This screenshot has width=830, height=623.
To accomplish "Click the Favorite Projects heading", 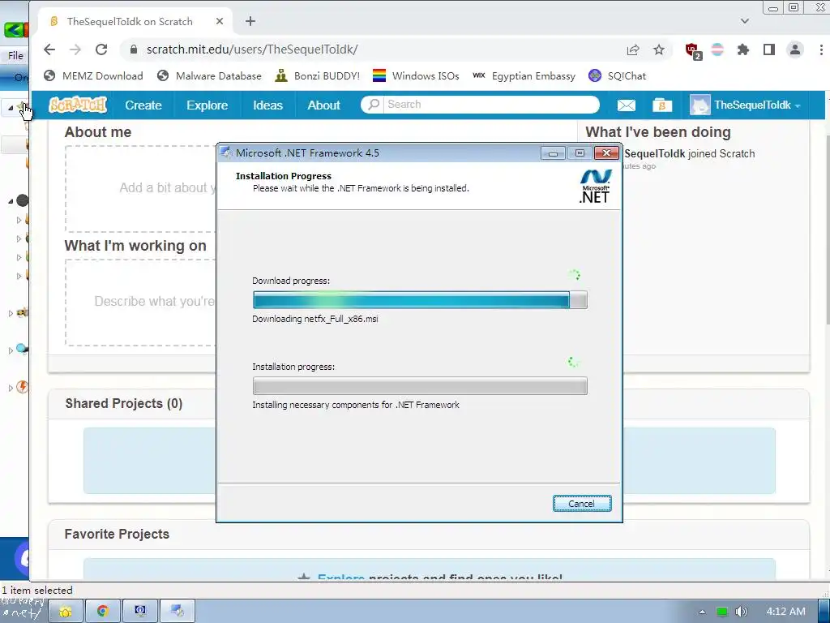I will coord(117,534).
